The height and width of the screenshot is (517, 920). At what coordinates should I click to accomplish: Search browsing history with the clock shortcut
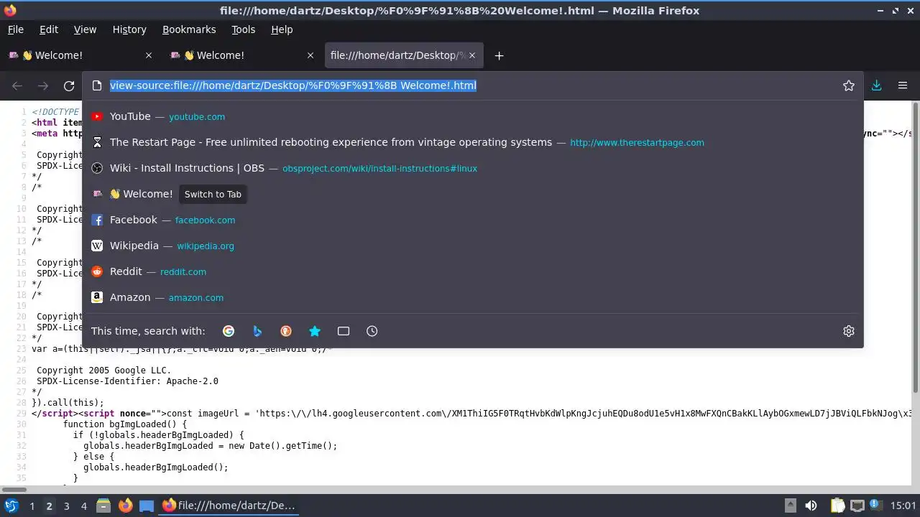(x=372, y=331)
